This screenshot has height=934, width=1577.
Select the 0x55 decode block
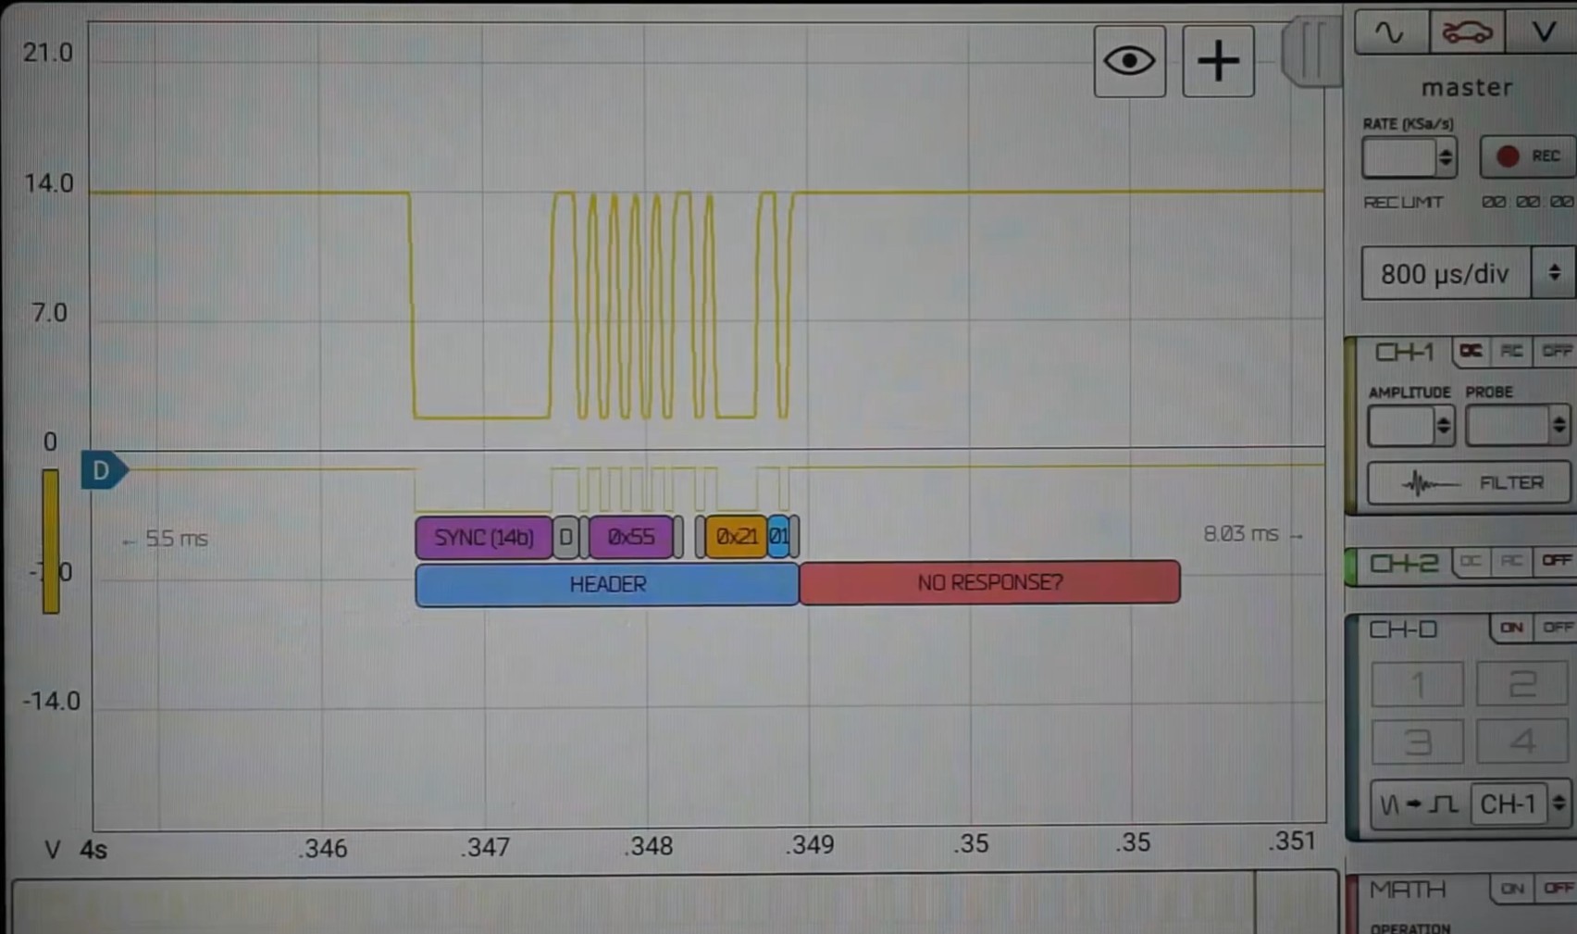pyautogui.click(x=631, y=537)
